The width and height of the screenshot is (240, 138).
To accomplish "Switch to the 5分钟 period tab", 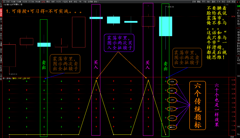I will click(x=18, y=2).
